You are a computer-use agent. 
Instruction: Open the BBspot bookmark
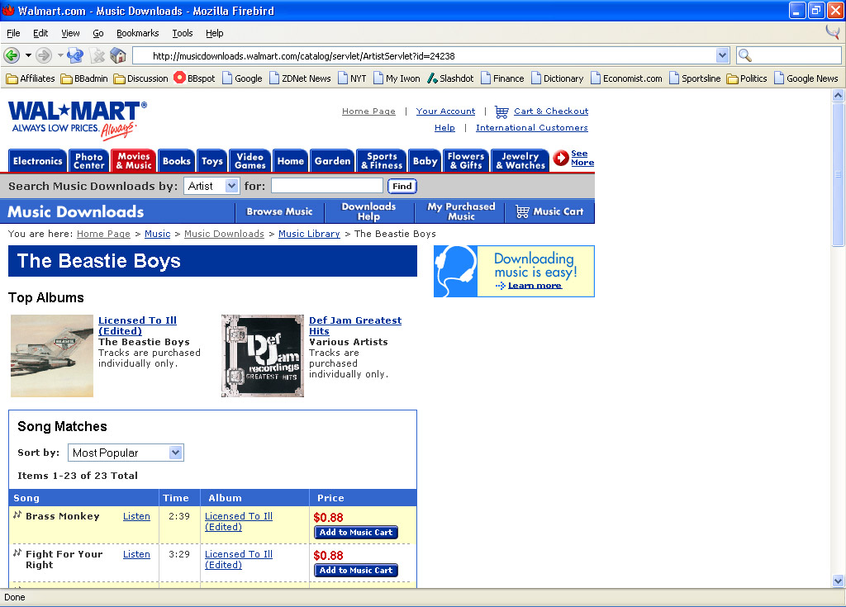point(194,78)
